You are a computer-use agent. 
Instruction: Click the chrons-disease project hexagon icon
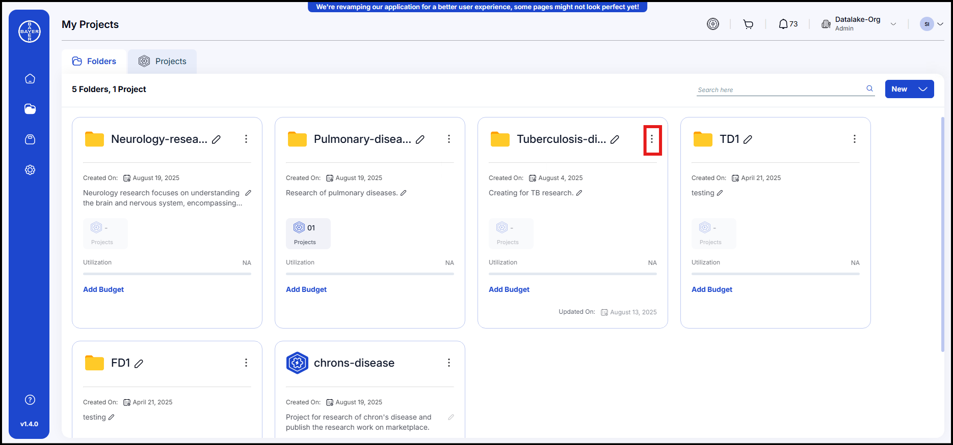[297, 363]
